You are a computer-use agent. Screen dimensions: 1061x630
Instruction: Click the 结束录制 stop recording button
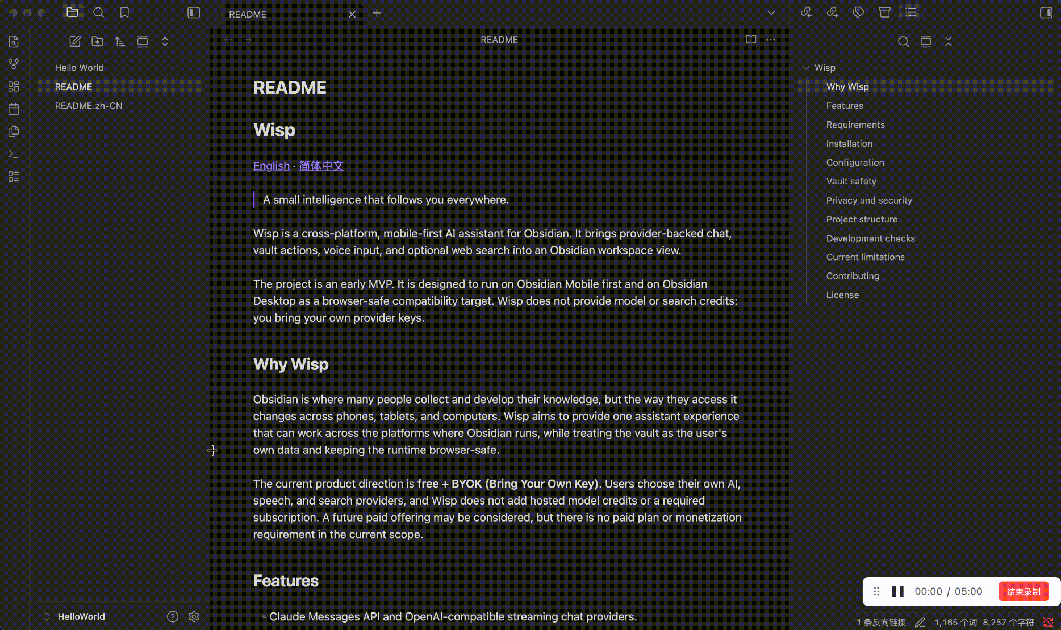(x=1024, y=591)
